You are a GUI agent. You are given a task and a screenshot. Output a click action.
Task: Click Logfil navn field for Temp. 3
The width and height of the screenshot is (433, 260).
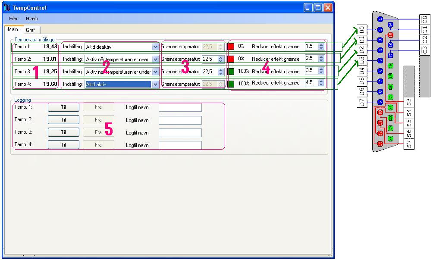pos(180,132)
